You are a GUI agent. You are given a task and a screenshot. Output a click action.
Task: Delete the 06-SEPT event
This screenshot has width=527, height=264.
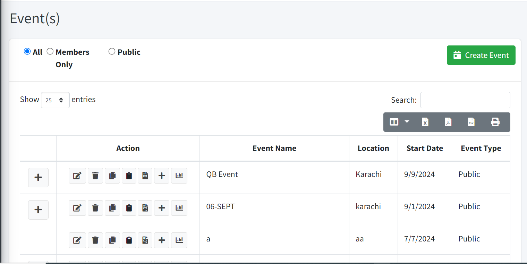95,208
